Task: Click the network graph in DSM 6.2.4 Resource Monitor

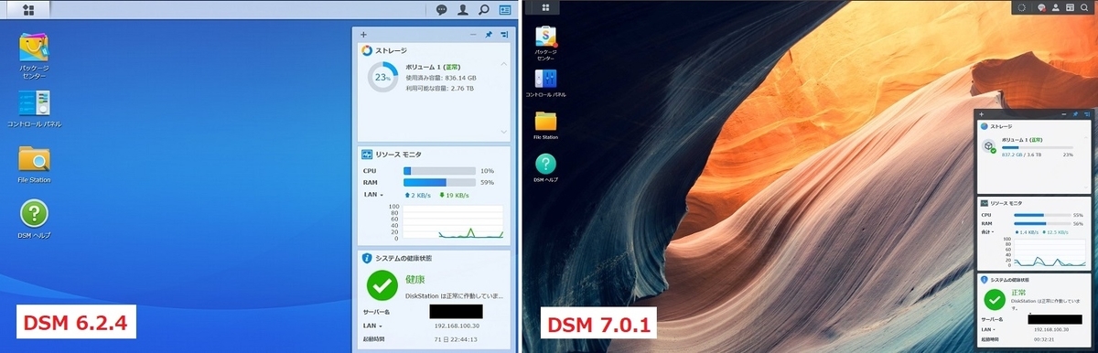Action: (x=453, y=221)
